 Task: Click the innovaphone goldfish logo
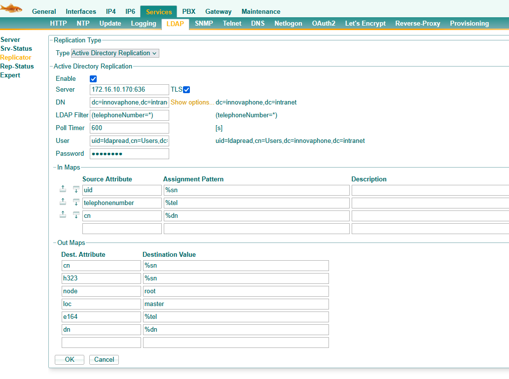pyautogui.click(x=11, y=8)
